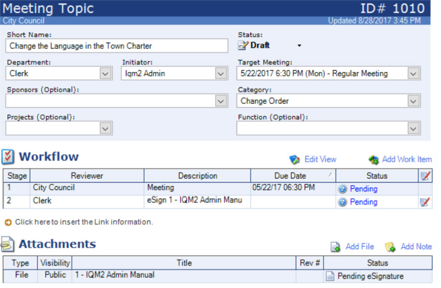Click the workflow Status column header
441x288 pixels.
pyautogui.click(x=377, y=175)
